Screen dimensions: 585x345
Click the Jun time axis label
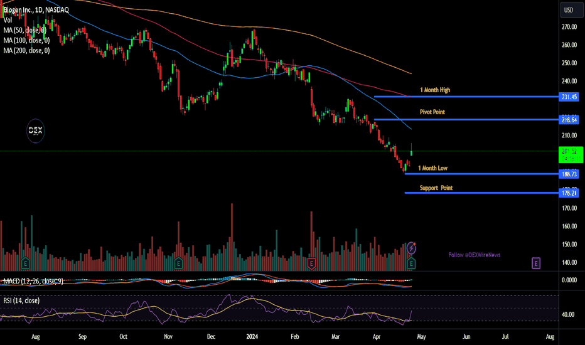pyautogui.click(x=466, y=336)
